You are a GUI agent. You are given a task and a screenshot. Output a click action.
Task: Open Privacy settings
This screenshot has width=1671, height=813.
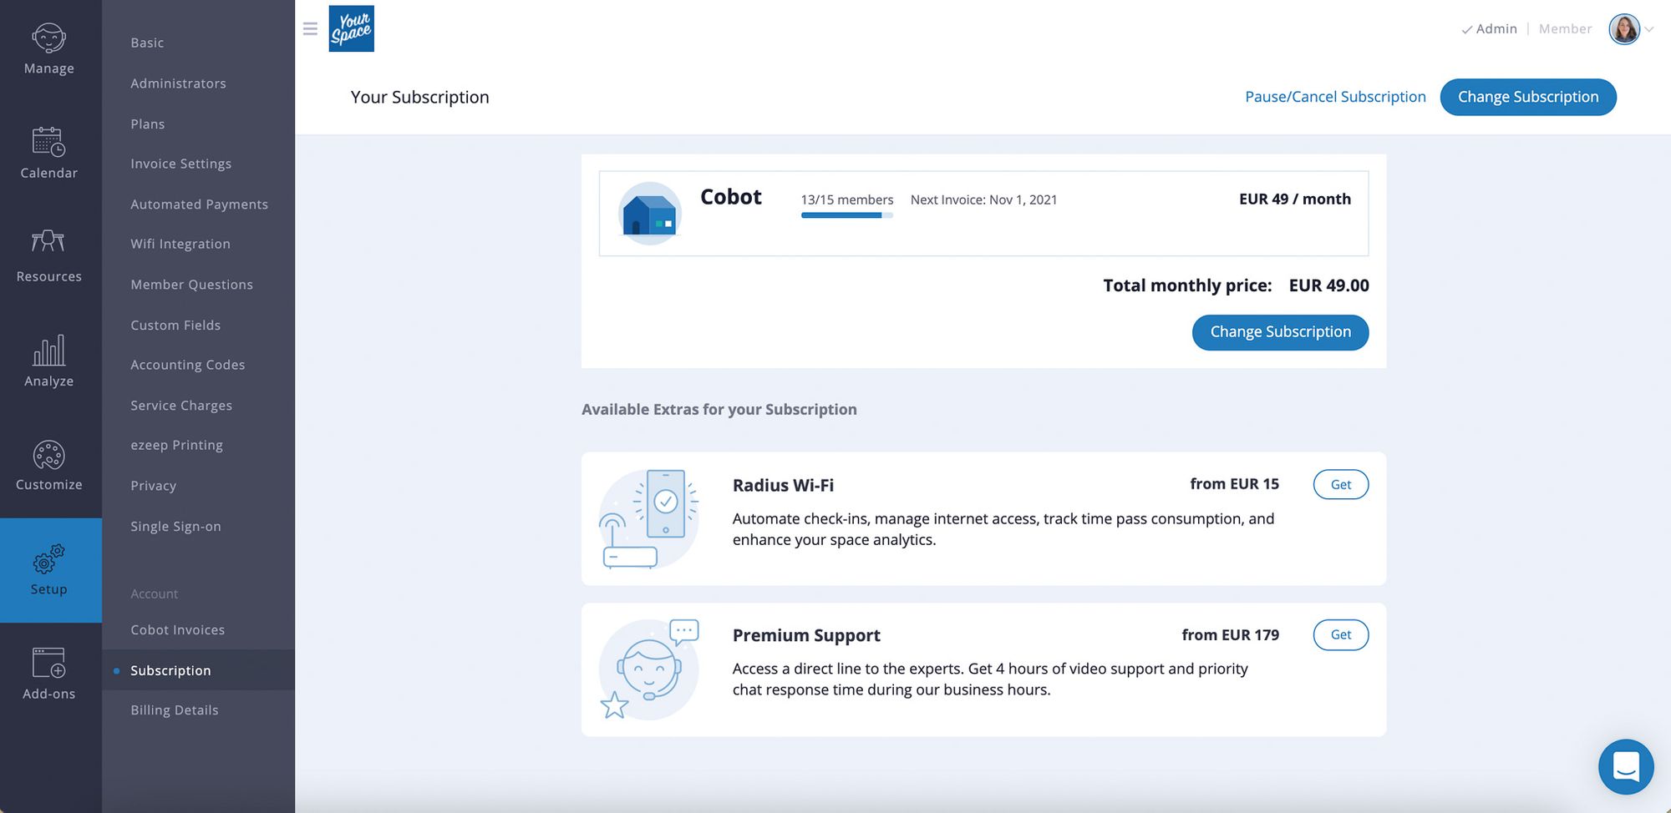coord(153,486)
